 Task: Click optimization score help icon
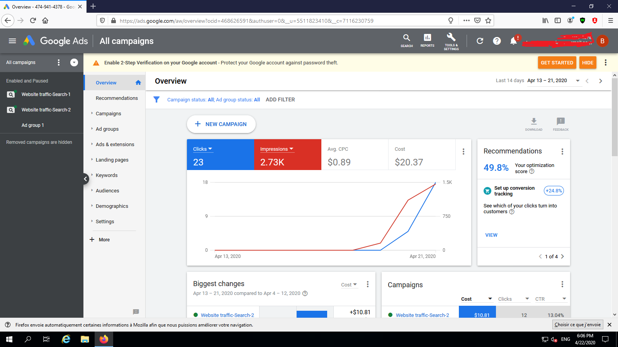pos(532,172)
